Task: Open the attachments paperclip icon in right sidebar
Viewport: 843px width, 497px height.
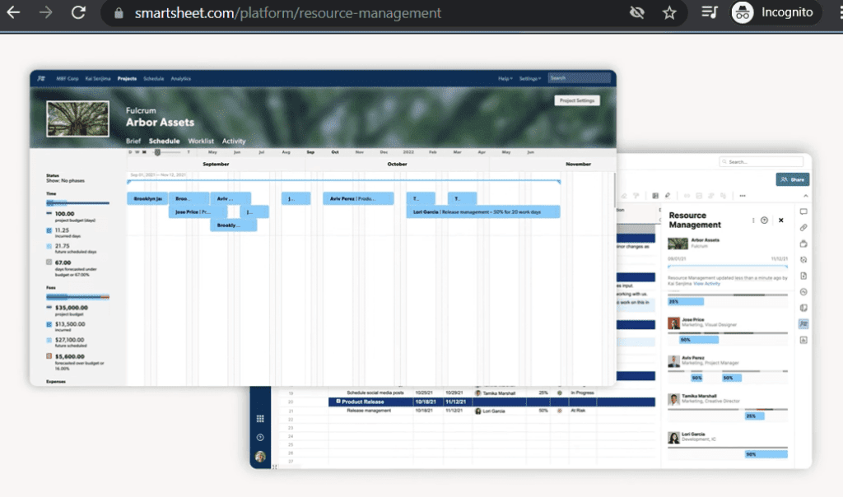Action: tap(803, 227)
